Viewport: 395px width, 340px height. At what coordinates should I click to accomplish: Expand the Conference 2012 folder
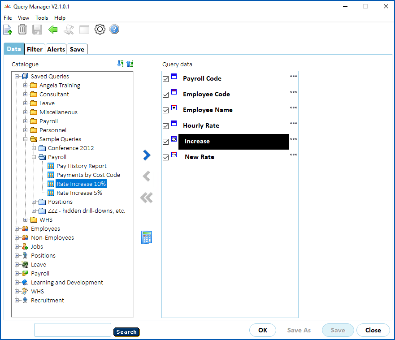pyautogui.click(x=34, y=148)
